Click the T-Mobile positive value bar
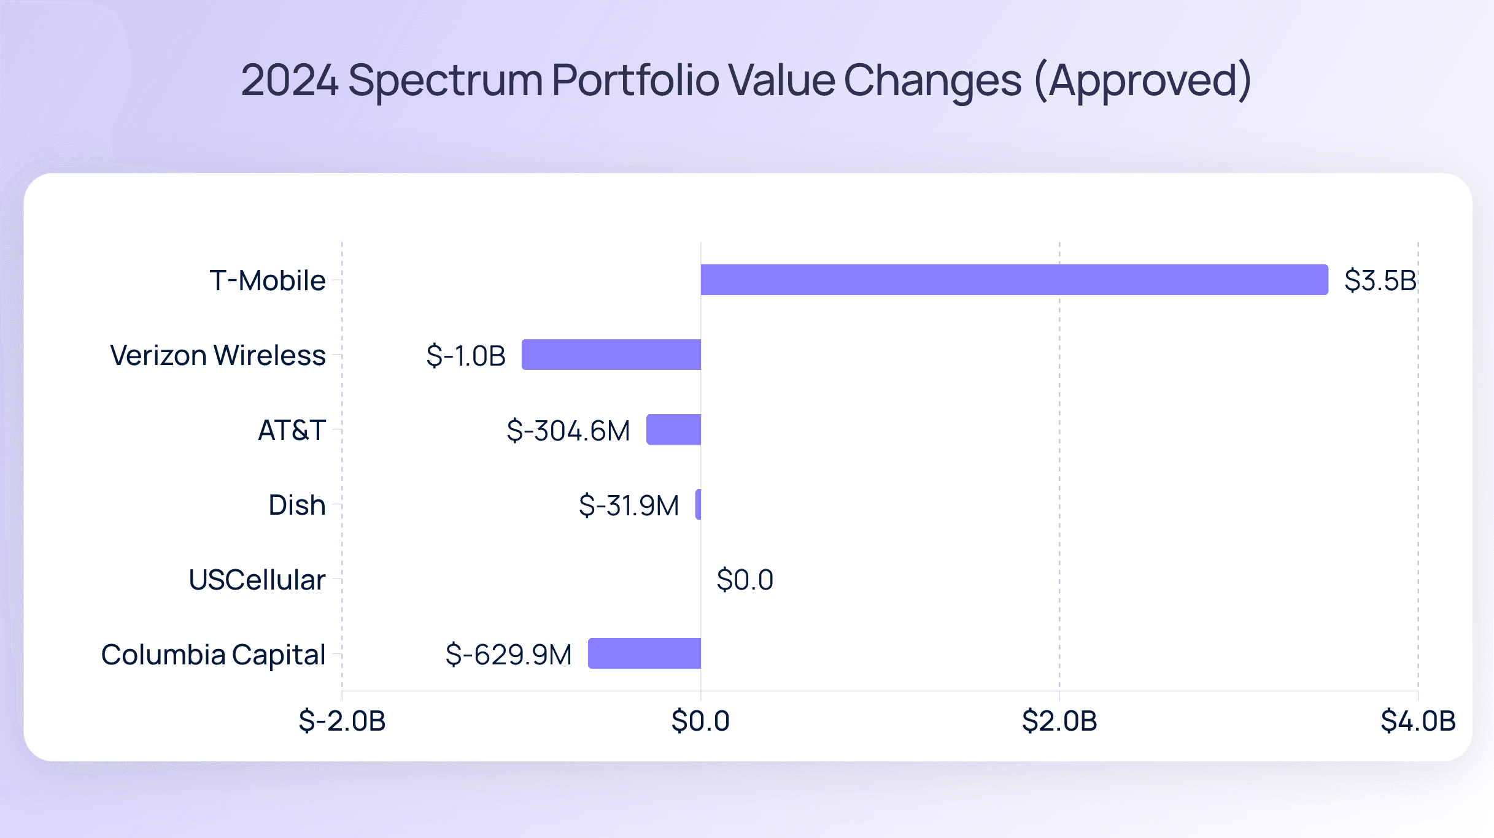 [x=1014, y=280]
